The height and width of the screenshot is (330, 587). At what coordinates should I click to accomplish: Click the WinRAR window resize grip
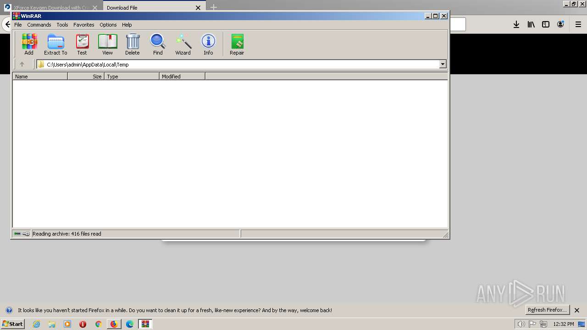pyautogui.click(x=445, y=235)
